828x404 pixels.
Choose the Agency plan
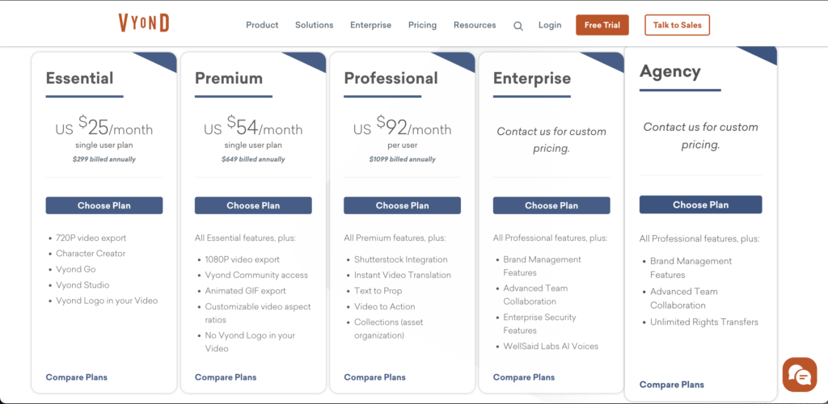700,204
